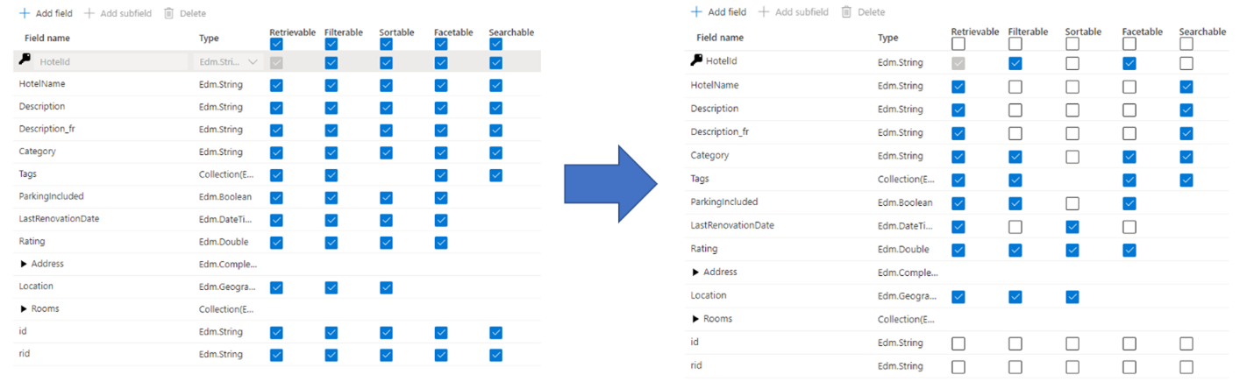
Task: Expand the Address field in left panel
Action: coord(24,264)
